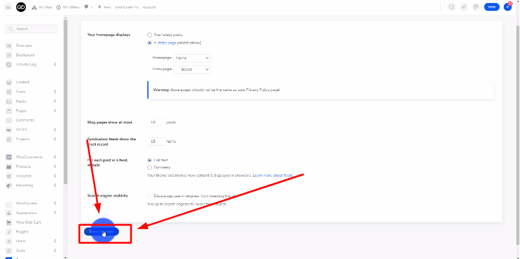Toggle the hamburger menu in the top bar
520x259 pixels.
[x=8, y=7]
